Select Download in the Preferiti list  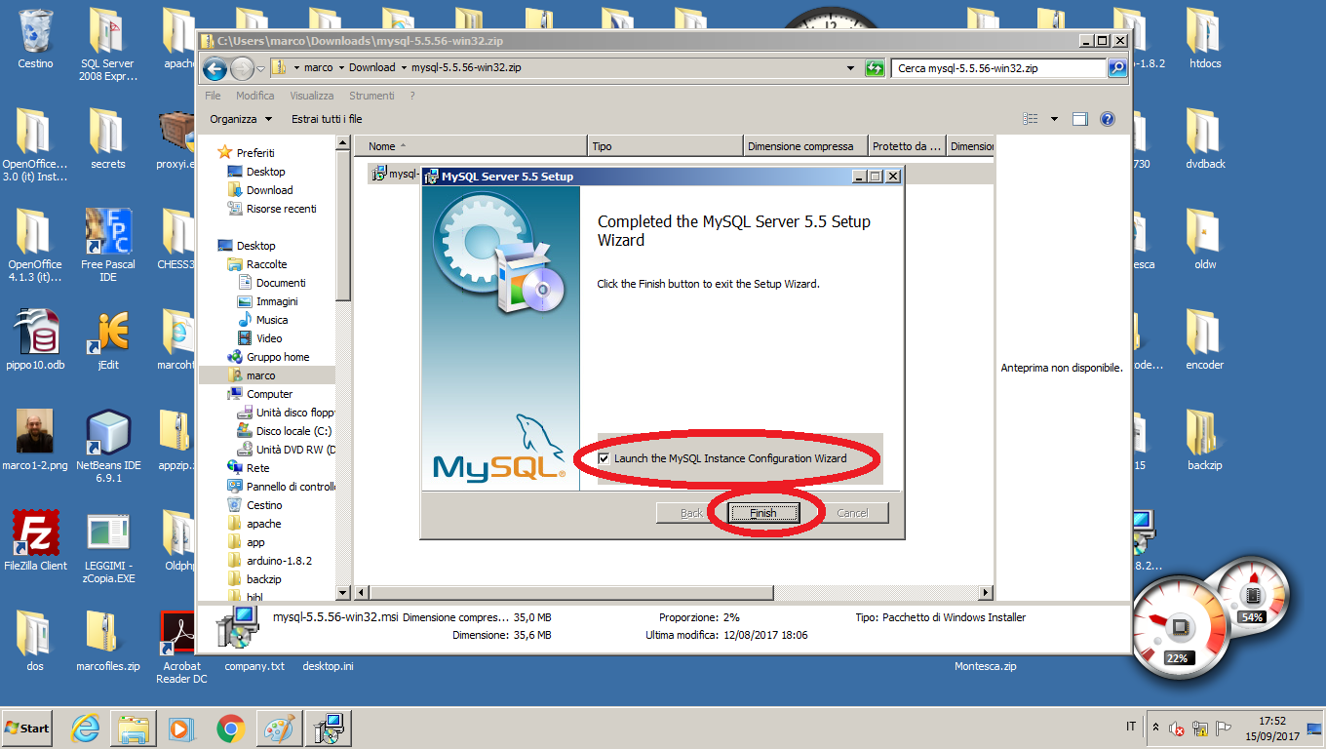click(x=269, y=190)
